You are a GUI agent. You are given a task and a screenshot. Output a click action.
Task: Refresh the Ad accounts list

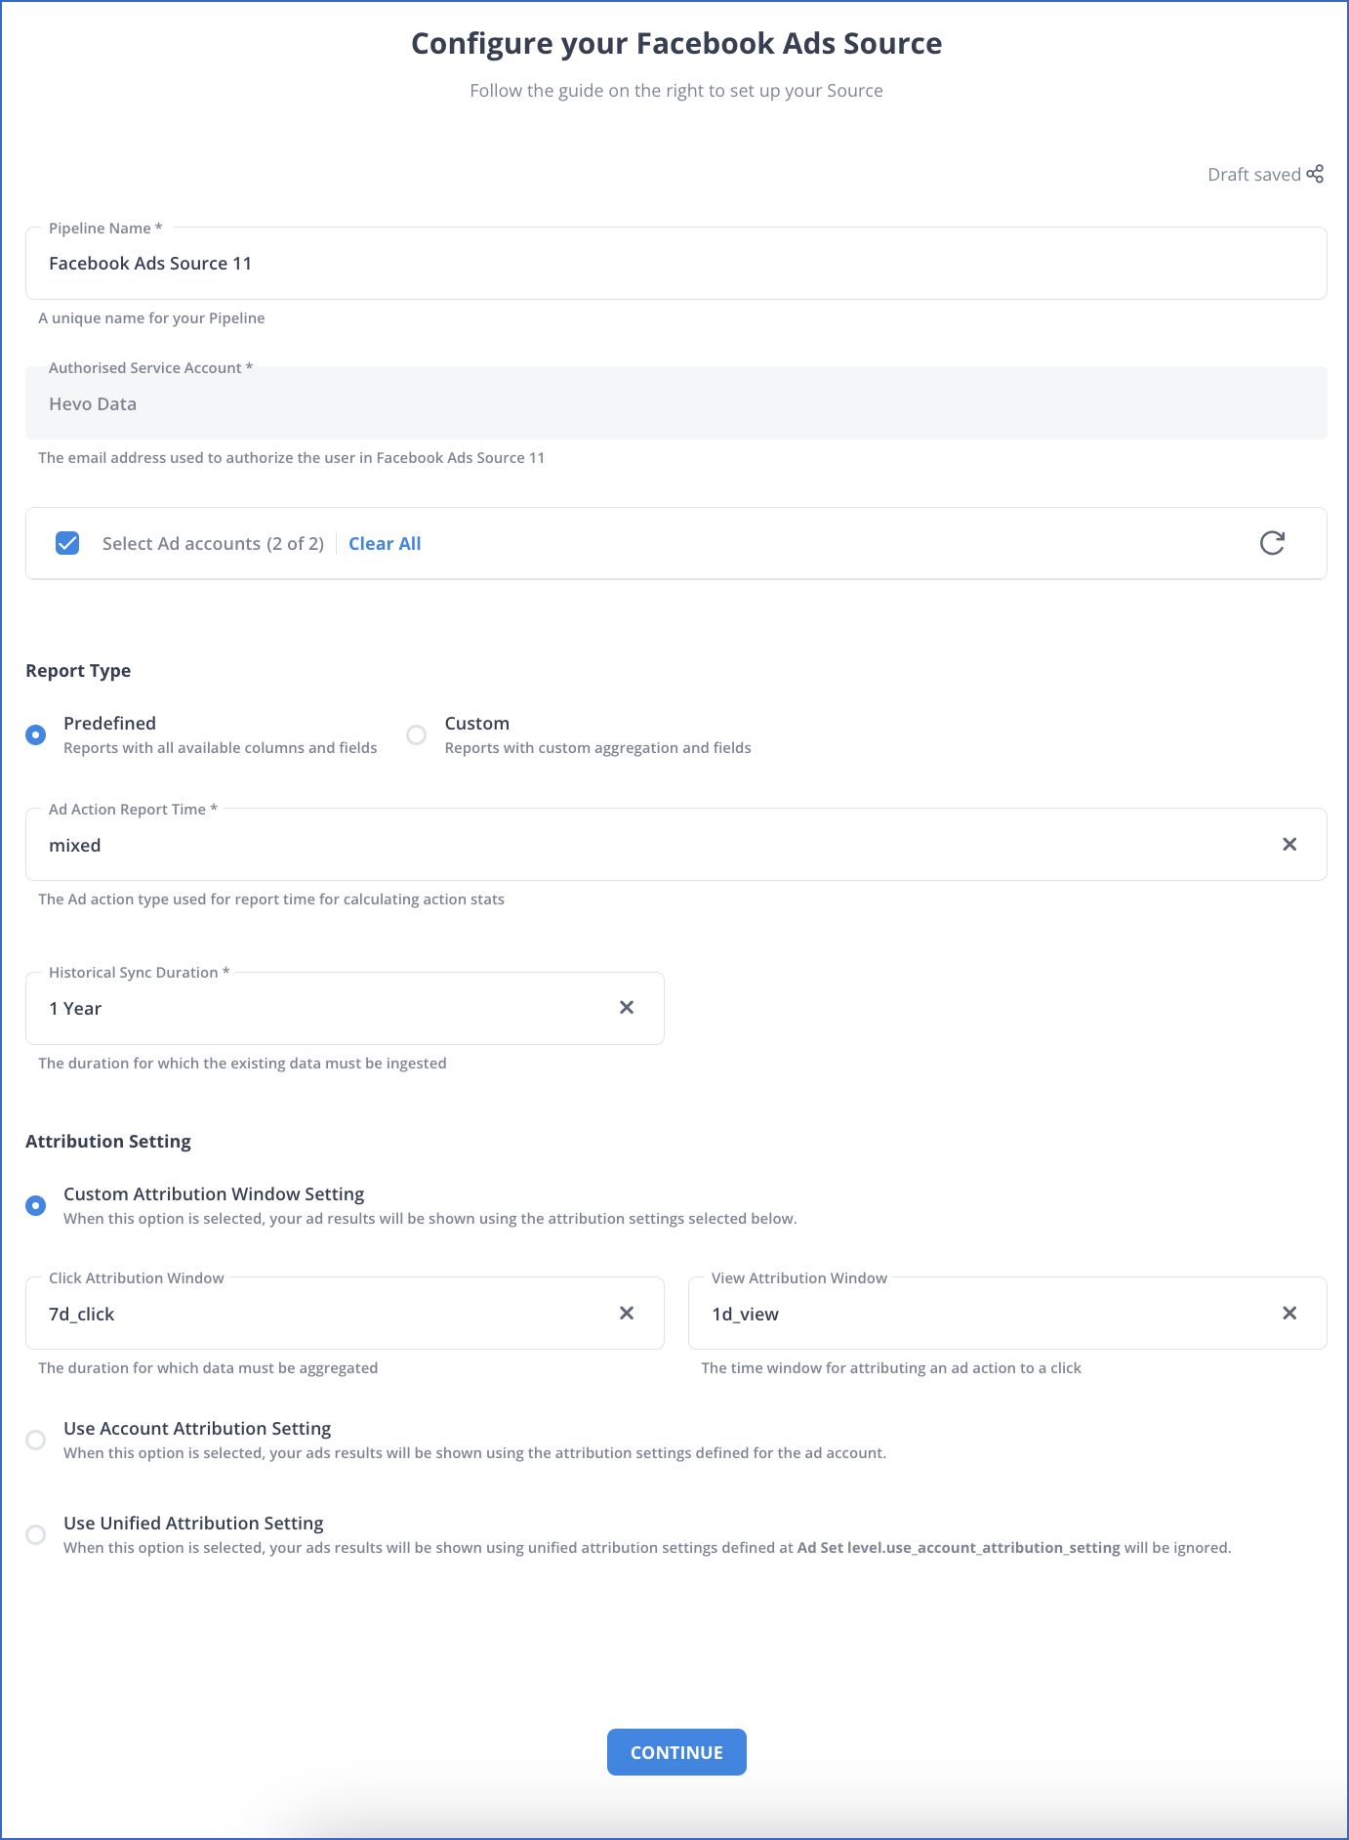1272,543
